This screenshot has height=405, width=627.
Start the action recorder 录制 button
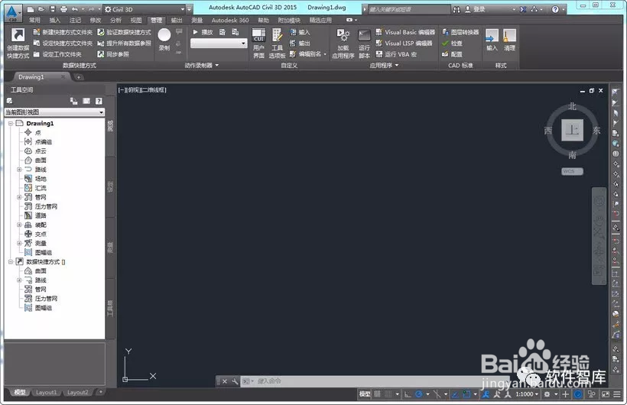(164, 40)
